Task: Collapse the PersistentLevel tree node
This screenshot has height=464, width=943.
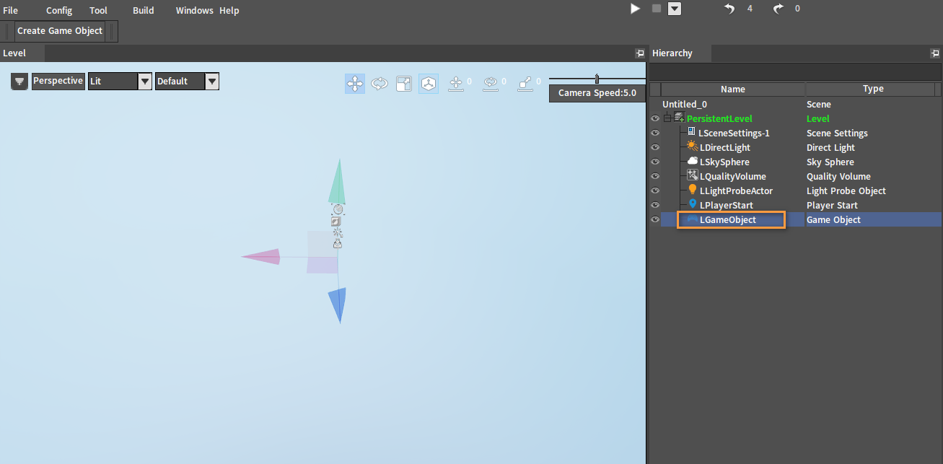Action: 667,118
